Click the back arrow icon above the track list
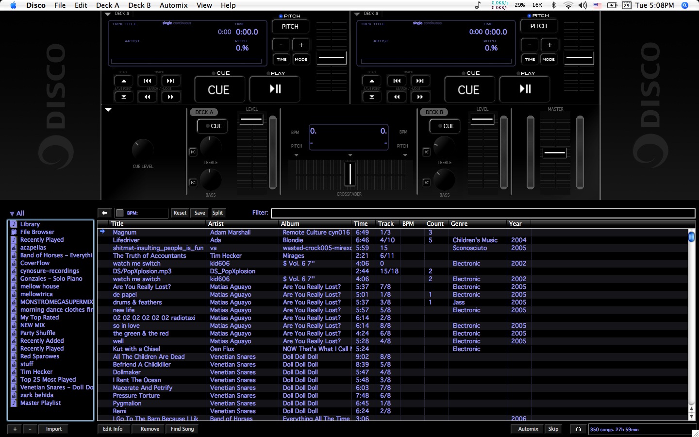This screenshot has width=699, height=437. pos(104,213)
